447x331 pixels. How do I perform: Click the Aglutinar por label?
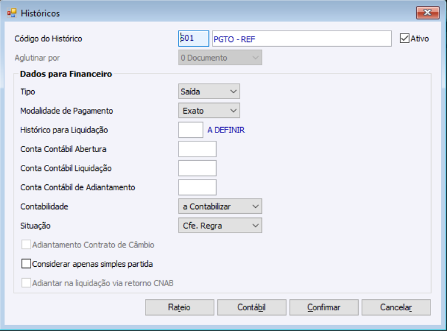click(x=37, y=58)
